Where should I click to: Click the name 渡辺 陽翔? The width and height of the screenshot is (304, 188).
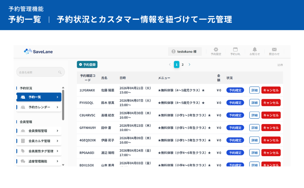(x=107, y=153)
